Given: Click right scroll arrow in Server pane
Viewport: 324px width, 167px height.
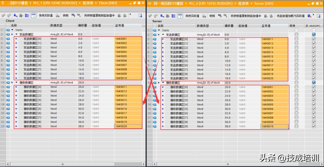Looking at the screenshot, I should [322, 164].
